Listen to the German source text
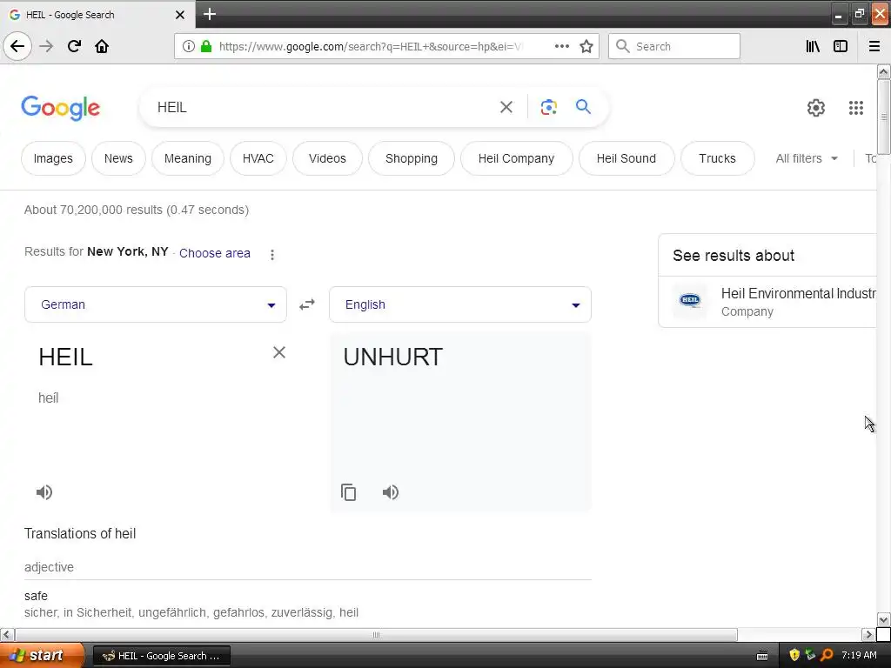Screen dimensions: 891x668 44,492
